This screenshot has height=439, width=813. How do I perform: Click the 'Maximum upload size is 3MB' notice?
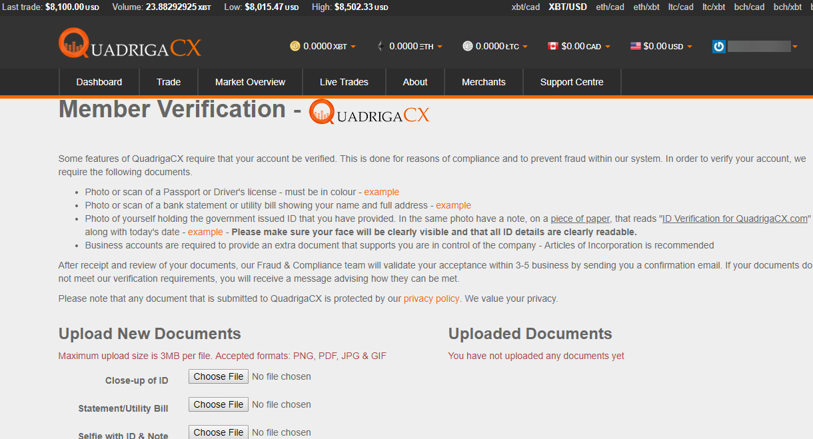(x=223, y=356)
